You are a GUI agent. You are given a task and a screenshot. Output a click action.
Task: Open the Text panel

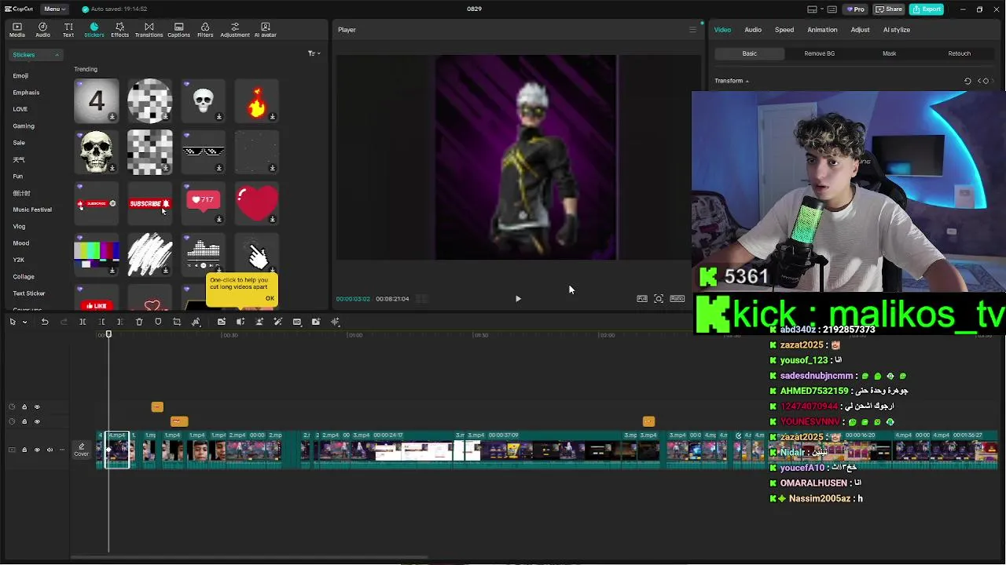pyautogui.click(x=68, y=30)
